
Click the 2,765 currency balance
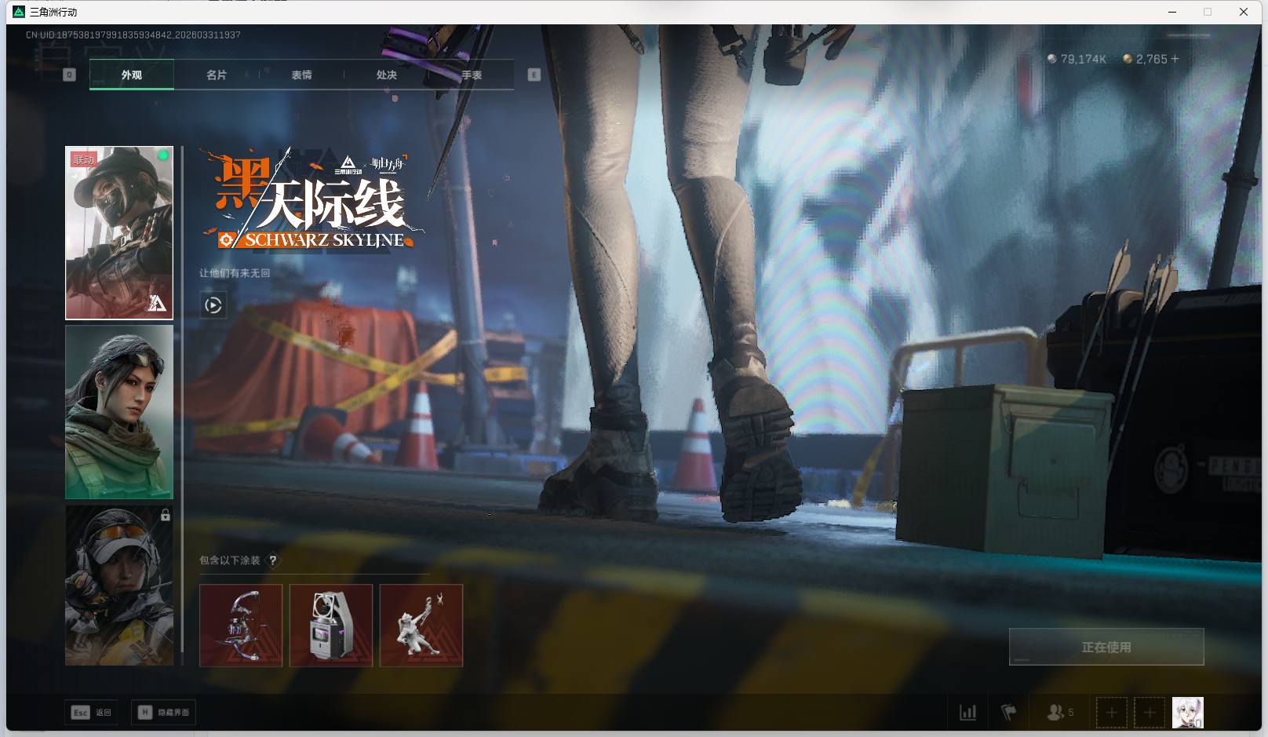point(1152,59)
